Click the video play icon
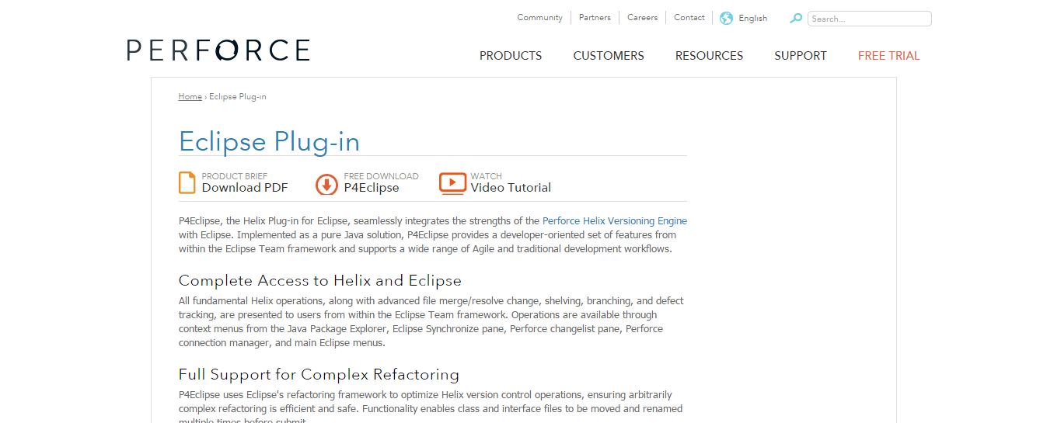The width and height of the screenshot is (1047, 423). (452, 182)
